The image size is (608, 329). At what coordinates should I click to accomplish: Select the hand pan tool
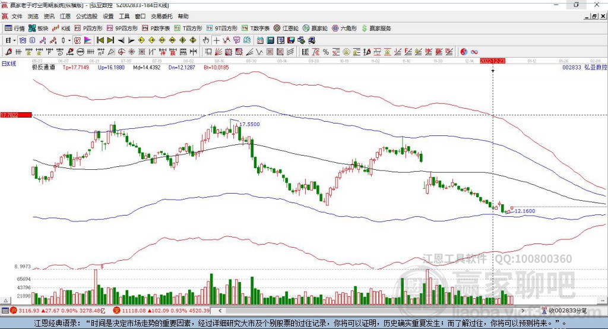[x=206, y=40]
